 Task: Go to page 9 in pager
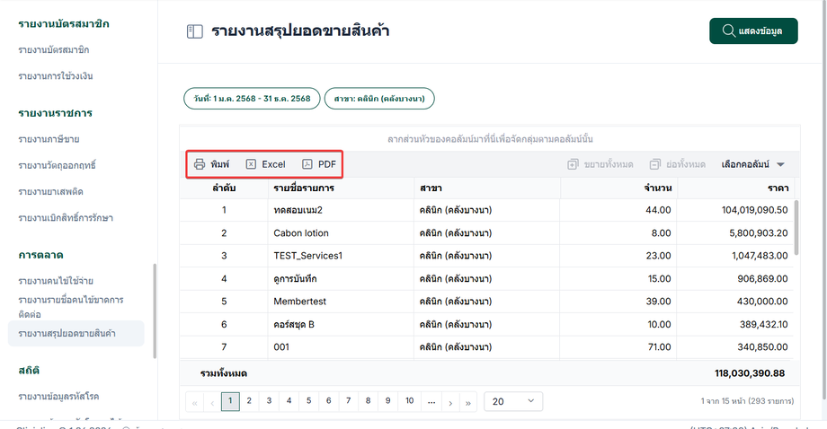tap(387, 402)
